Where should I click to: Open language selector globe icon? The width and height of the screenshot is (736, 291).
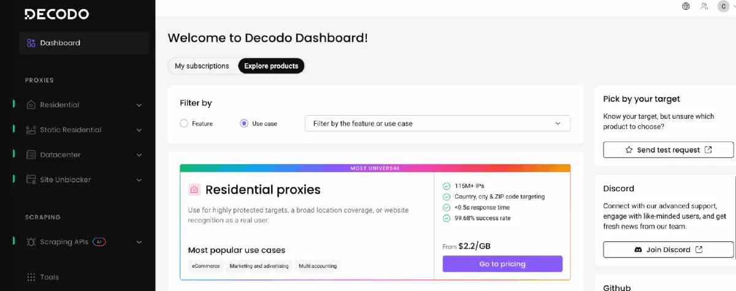686,6
